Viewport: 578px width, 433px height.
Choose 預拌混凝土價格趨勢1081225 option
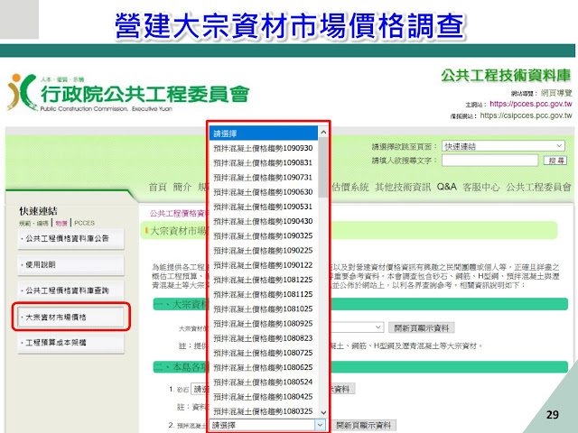click(x=263, y=280)
